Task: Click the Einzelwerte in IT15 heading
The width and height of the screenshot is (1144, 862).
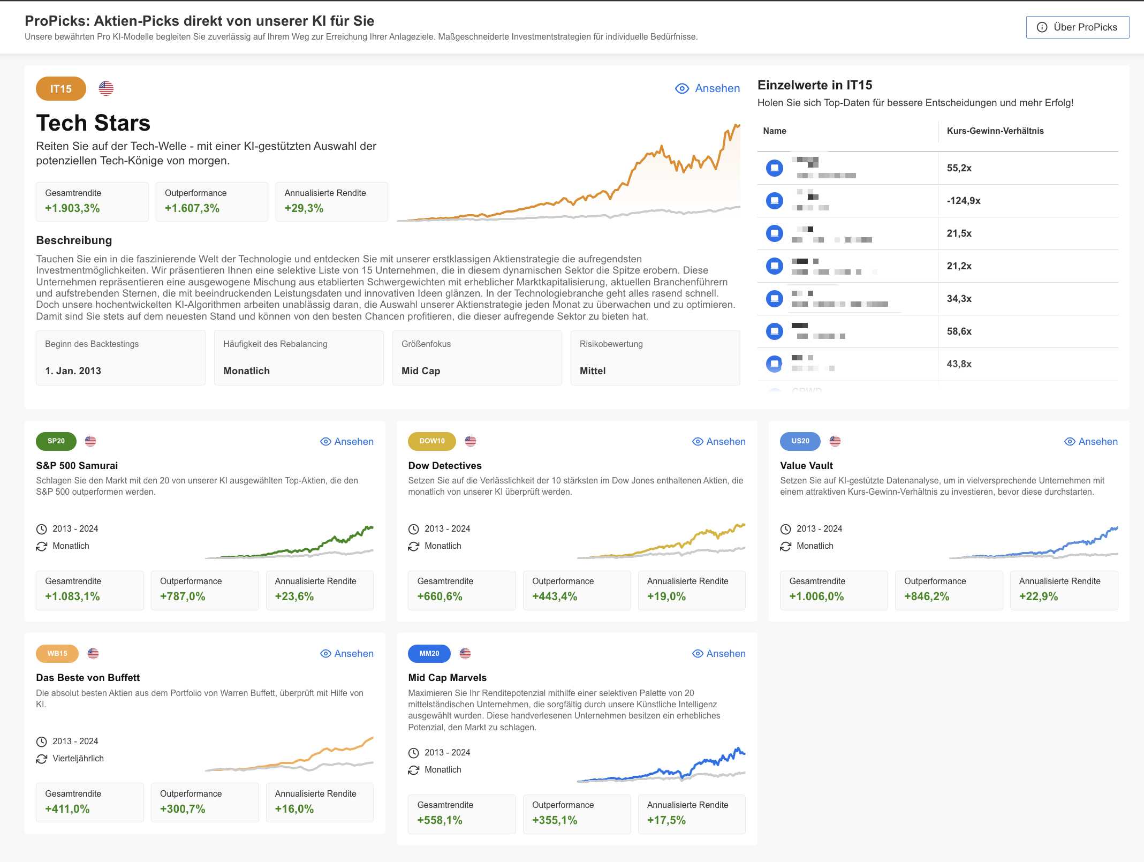Action: 815,85
